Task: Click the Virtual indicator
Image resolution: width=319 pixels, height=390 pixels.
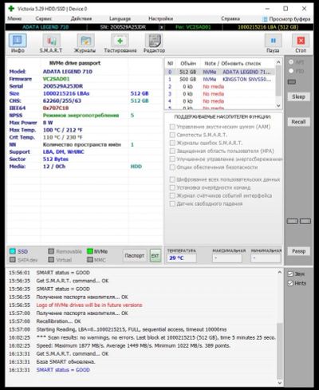Action: coord(51,260)
